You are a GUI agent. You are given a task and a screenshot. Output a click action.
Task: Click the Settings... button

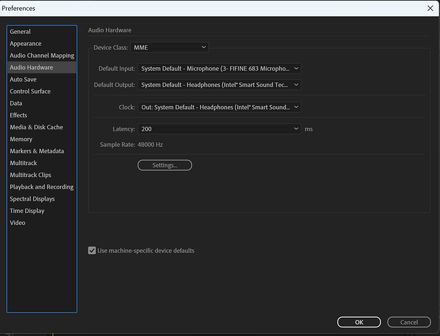[165, 165]
